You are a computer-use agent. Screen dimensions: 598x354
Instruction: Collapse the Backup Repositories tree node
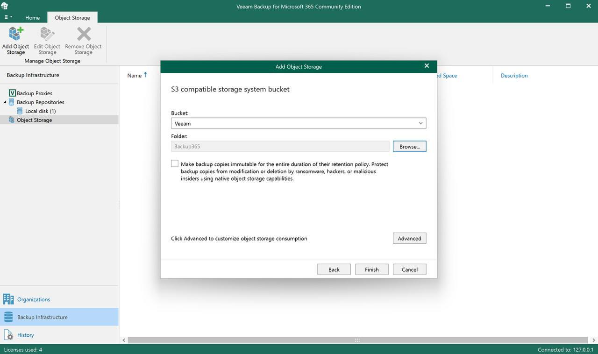pos(5,102)
